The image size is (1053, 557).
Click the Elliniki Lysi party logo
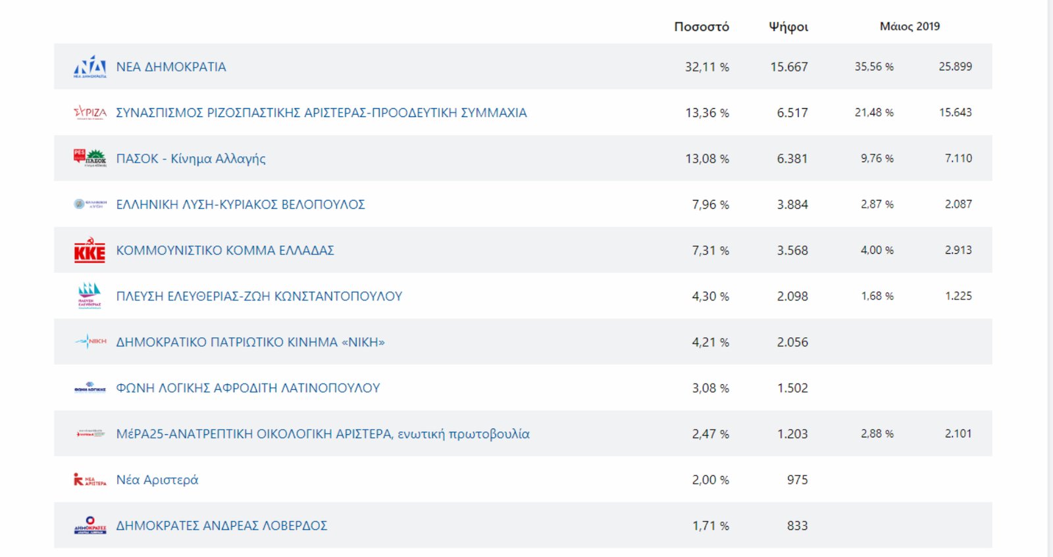pyautogui.click(x=90, y=205)
